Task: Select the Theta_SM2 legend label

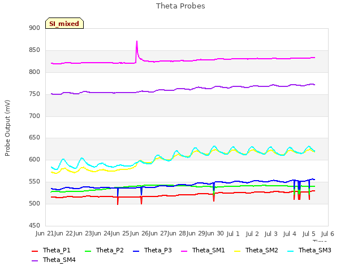Action: point(261,250)
